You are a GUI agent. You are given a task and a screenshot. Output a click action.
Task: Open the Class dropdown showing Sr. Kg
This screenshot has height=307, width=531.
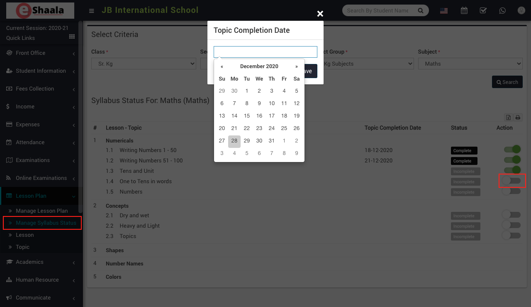(x=144, y=64)
